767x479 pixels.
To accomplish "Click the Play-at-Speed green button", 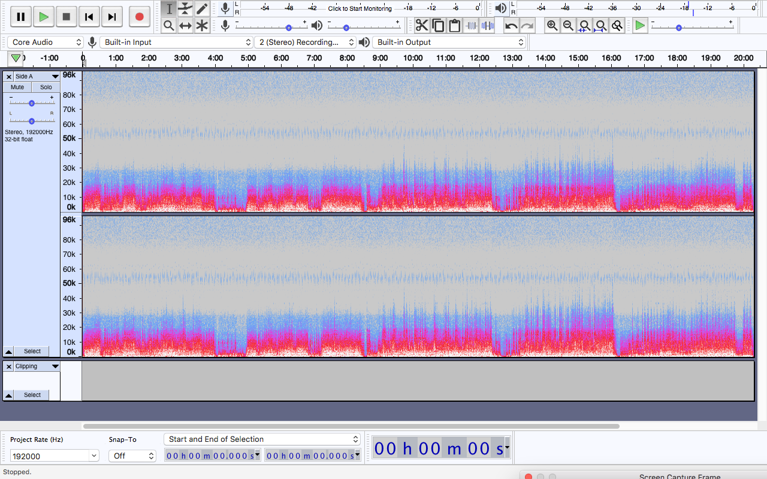I will [641, 25].
